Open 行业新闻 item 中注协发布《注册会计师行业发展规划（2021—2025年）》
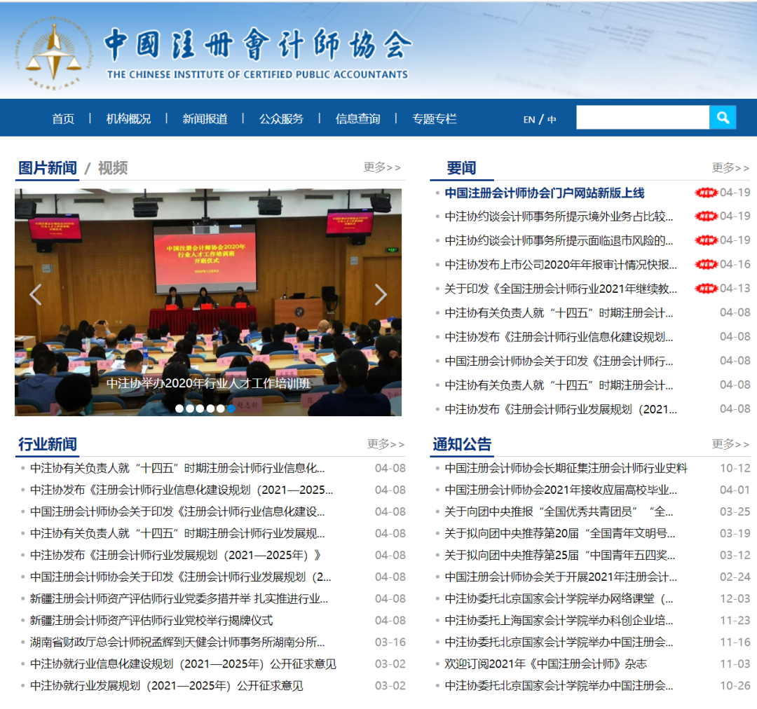 [175, 555]
